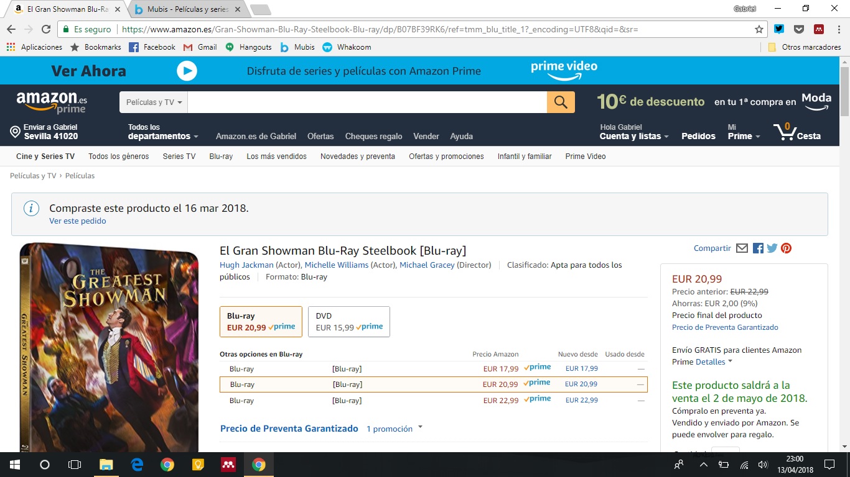The height and width of the screenshot is (477, 850).
Task: Go to Pedidos in the navigation bar
Action: click(x=698, y=136)
